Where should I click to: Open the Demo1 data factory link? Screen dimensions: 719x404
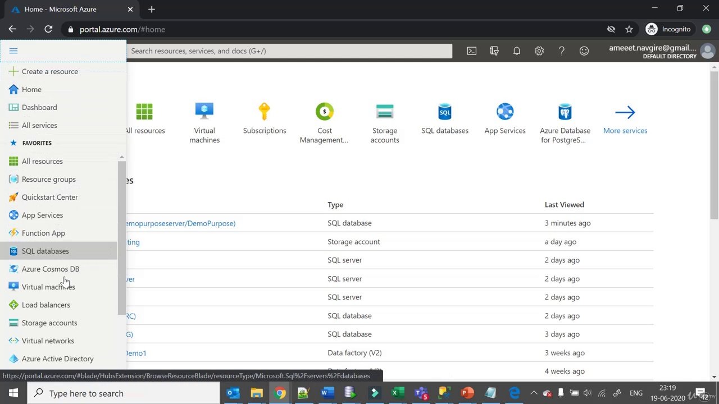click(x=135, y=353)
